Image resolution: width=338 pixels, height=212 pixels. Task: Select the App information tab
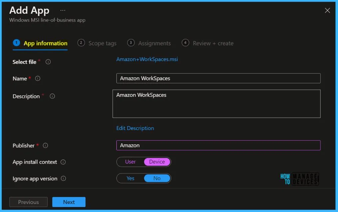(40, 43)
